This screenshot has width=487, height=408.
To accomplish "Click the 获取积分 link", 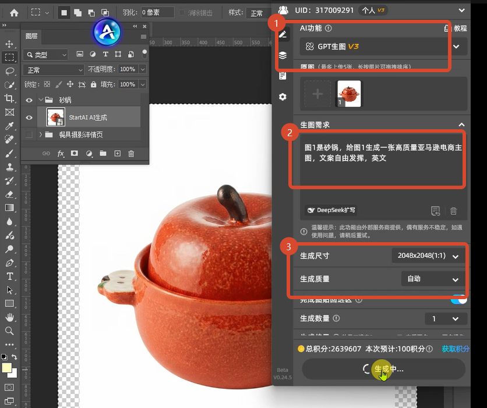I will [x=456, y=349].
